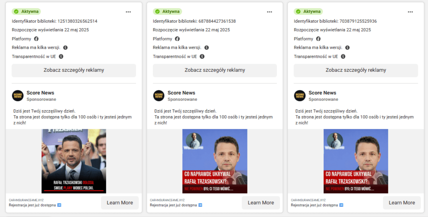
Task: Click Learn More on ad 687884427361538
Action: pyautogui.click(x=261, y=202)
